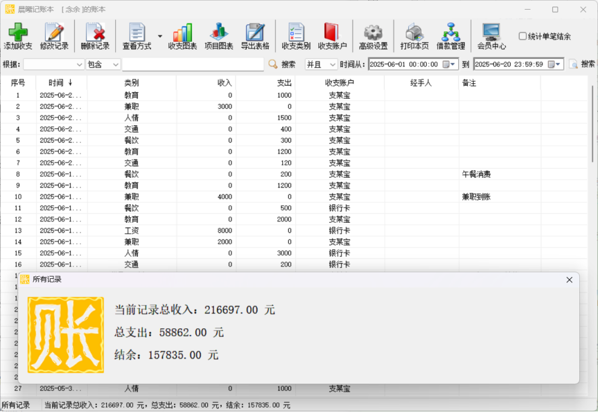Open the 修改记录 edit icon
The image size is (598, 412).
tap(54, 32)
